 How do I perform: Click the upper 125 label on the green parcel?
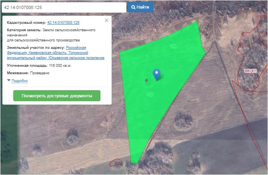tap(173, 46)
